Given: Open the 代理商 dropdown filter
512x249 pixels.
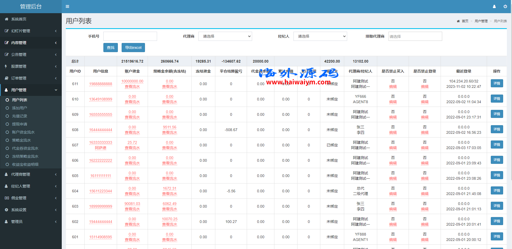Looking at the screenshot, I should tap(225, 36).
